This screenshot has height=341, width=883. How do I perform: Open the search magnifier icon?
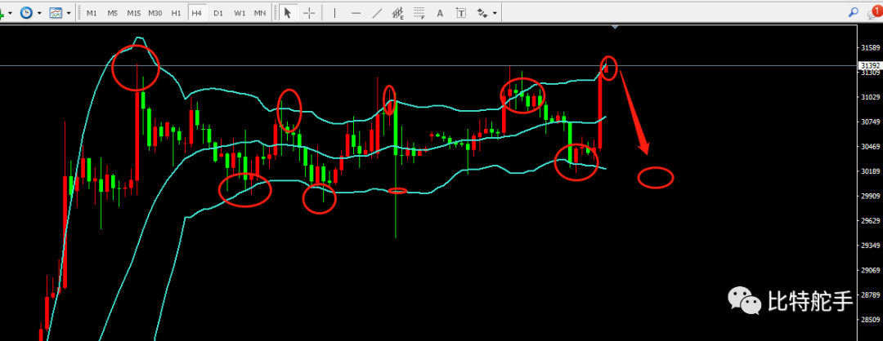tap(854, 11)
